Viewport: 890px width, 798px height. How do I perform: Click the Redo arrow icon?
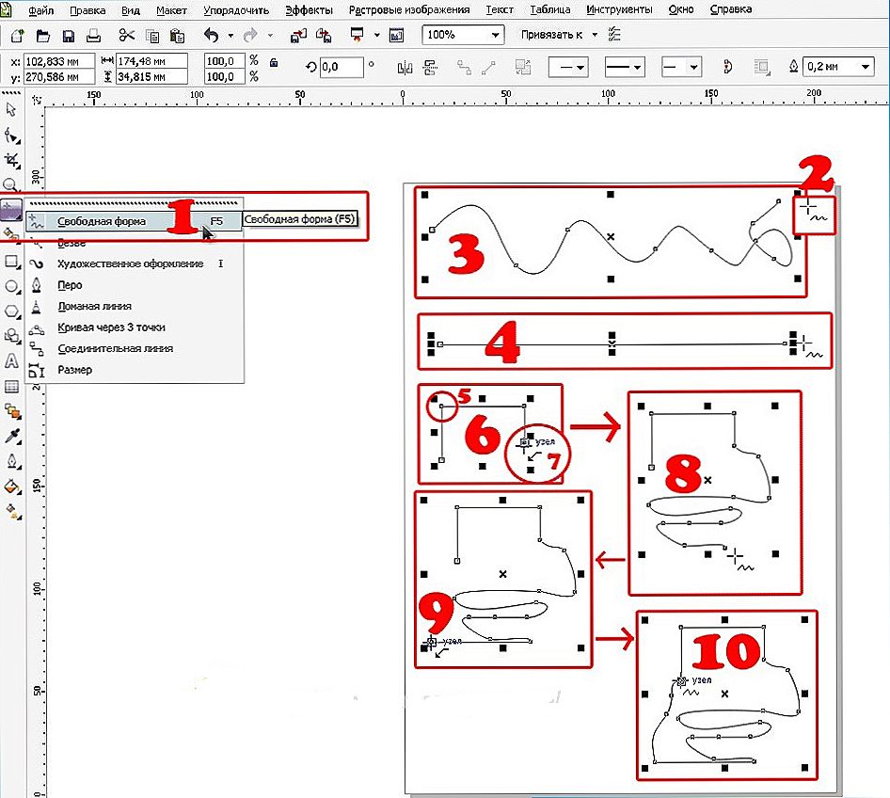(249, 36)
